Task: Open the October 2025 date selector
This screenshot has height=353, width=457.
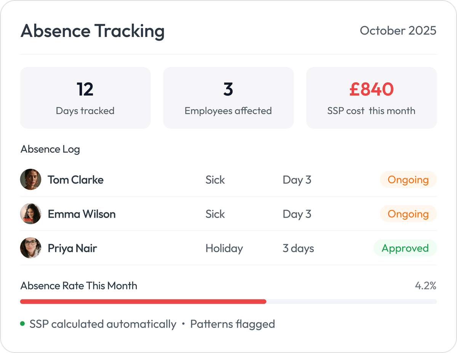Action: [x=398, y=31]
